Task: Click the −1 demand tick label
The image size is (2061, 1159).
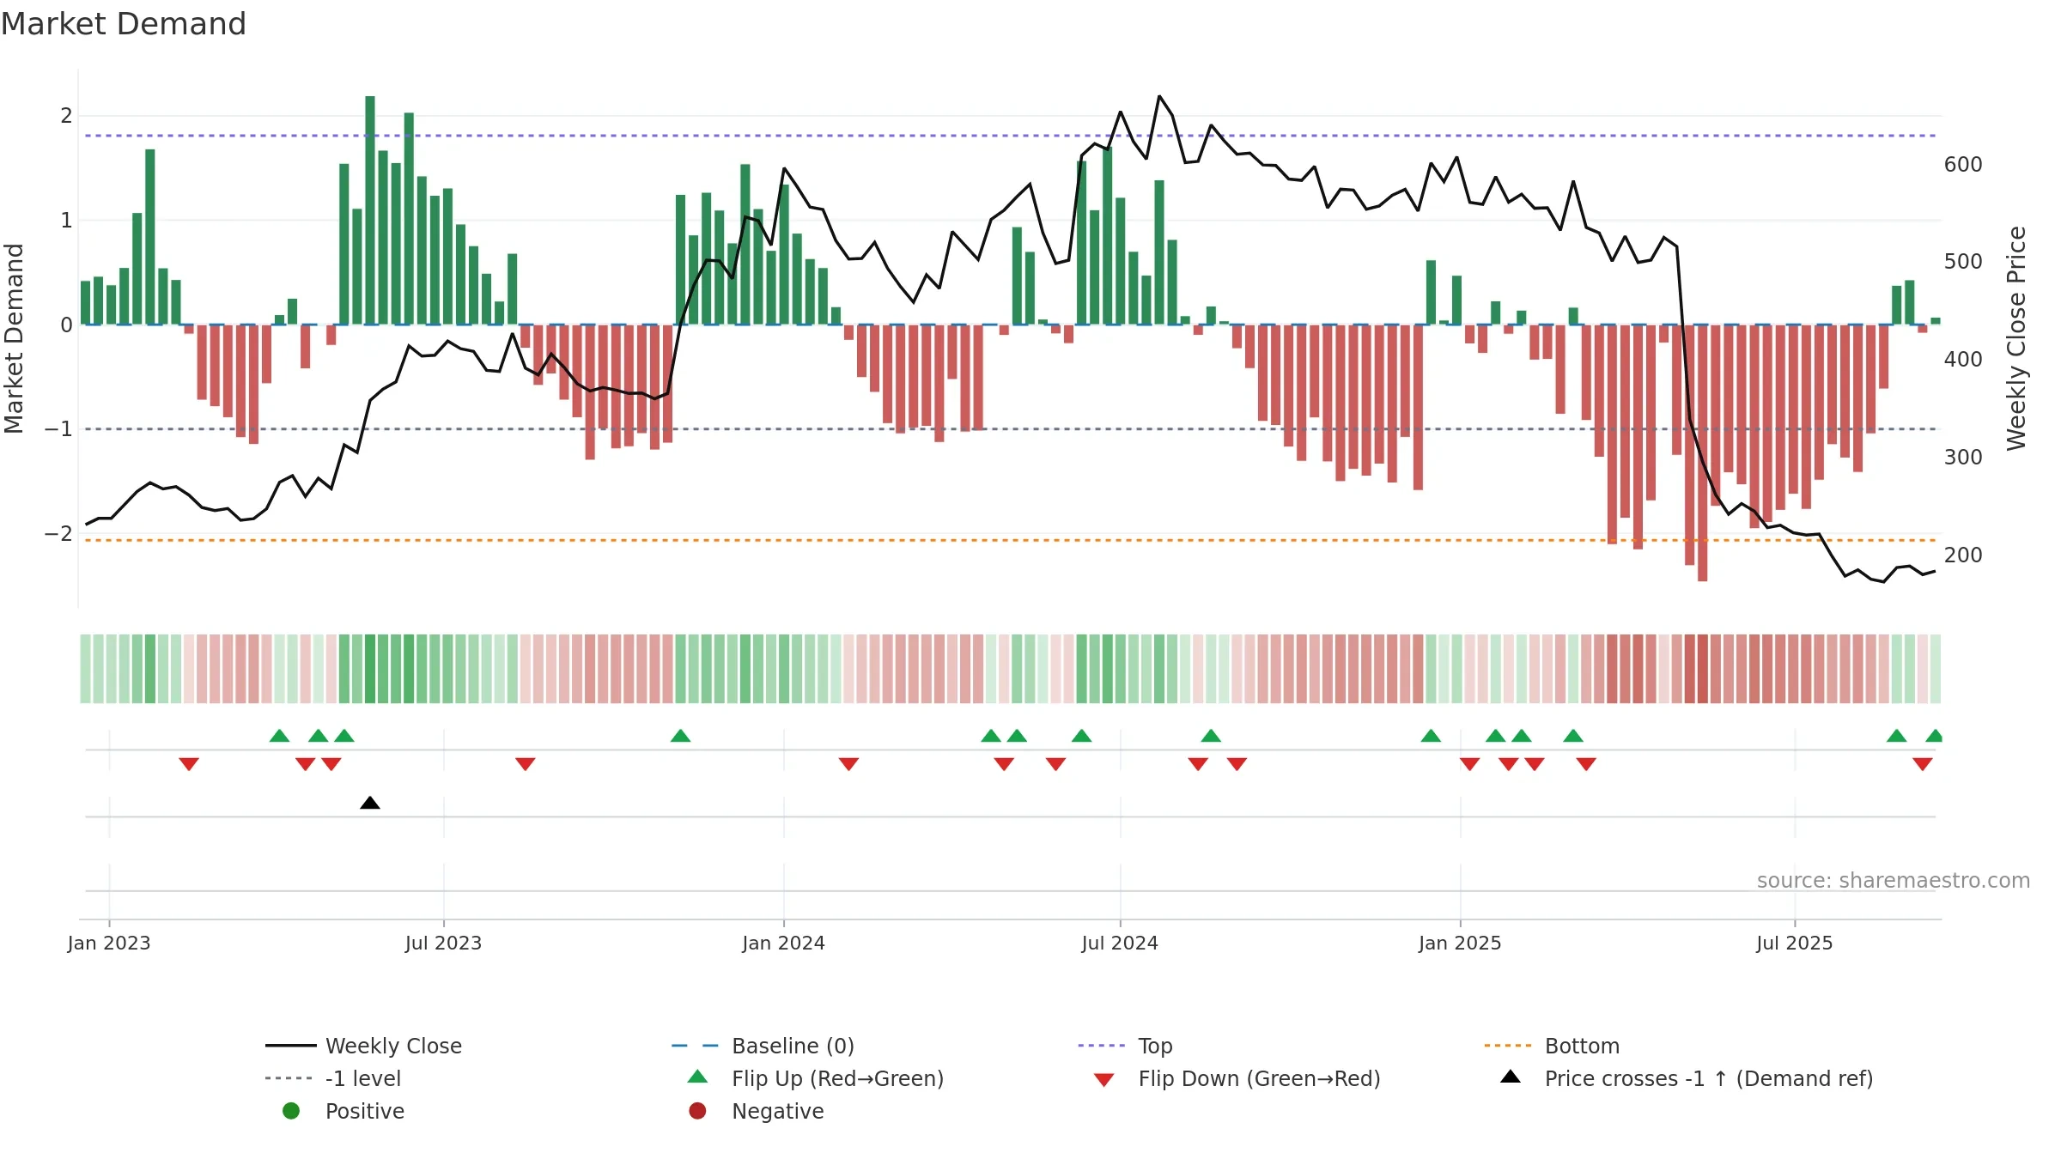Action: click(58, 428)
